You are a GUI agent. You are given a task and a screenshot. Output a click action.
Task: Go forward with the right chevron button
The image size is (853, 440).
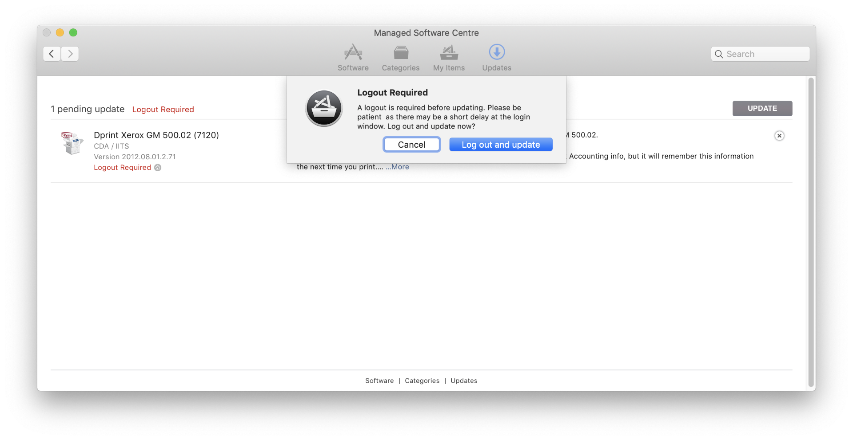(70, 54)
